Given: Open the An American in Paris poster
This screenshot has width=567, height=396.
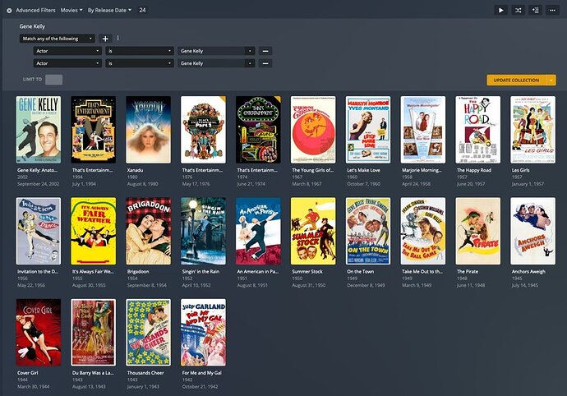Looking at the screenshot, I should point(258,231).
